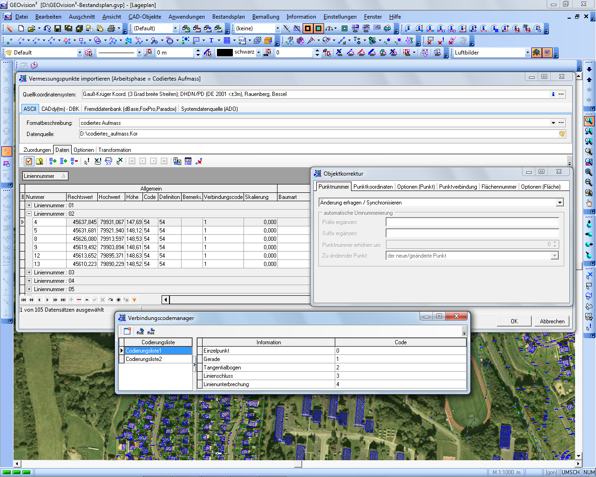Click the new list icon in Verbindungscodemanager
This screenshot has height=477, width=596.
pos(127,331)
